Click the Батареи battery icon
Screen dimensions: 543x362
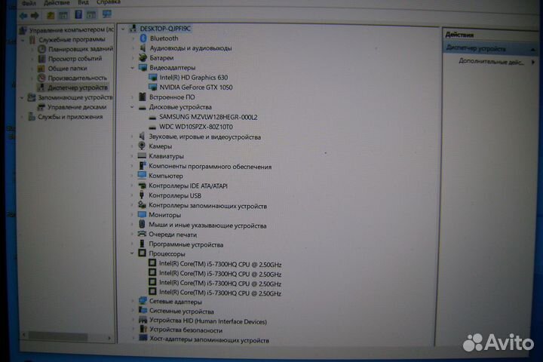click(x=143, y=57)
